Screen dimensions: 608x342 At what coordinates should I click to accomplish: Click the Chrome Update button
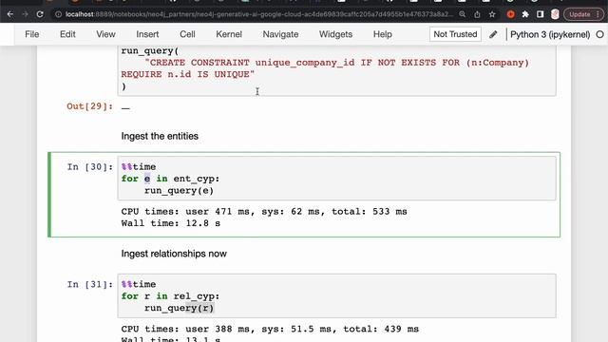tap(583, 14)
